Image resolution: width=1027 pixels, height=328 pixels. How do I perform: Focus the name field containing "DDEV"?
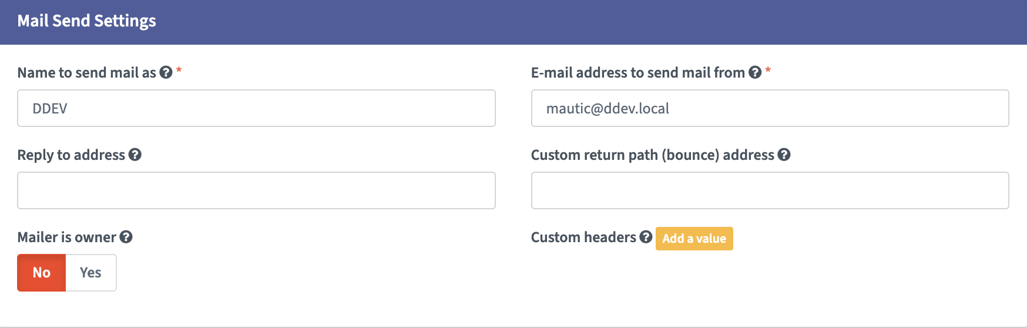point(256,108)
